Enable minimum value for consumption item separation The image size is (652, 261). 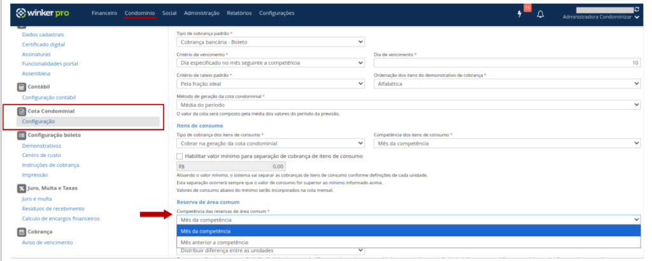click(x=180, y=156)
